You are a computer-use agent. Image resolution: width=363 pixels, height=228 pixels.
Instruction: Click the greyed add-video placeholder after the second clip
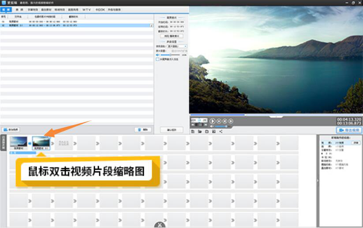coord(64,143)
